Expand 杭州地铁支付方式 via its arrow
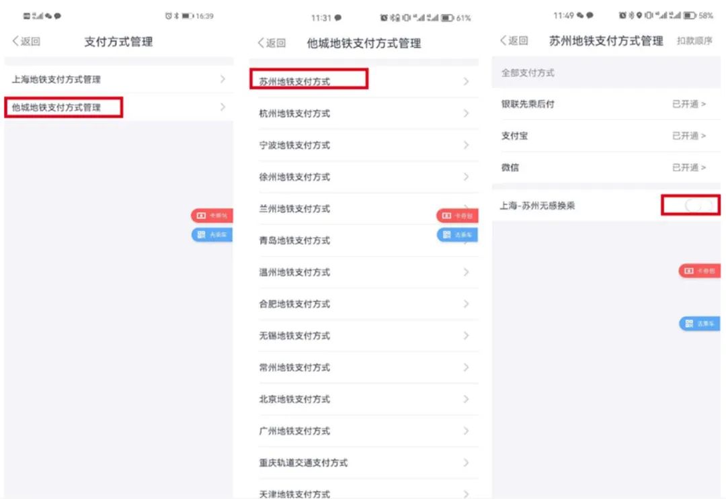Viewport: 726px width, 499px height. pyautogui.click(x=466, y=114)
